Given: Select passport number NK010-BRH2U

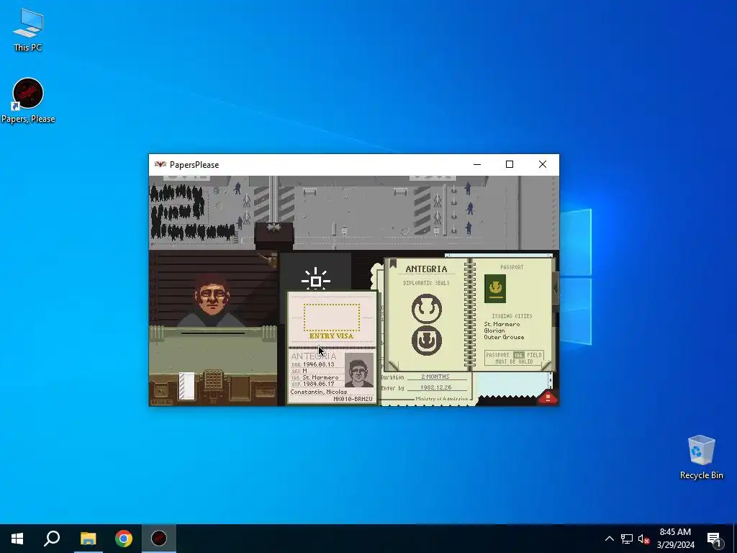Looking at the screenshot, I should pos(353,399).
